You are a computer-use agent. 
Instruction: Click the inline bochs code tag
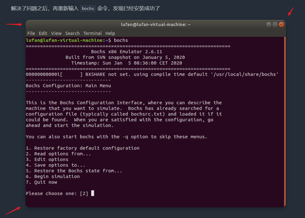88,8
